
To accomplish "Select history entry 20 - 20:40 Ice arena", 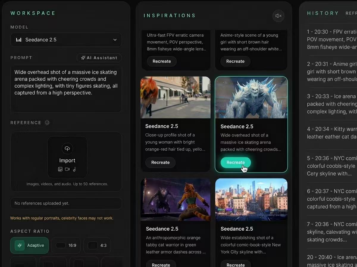I will pos(332,260).
